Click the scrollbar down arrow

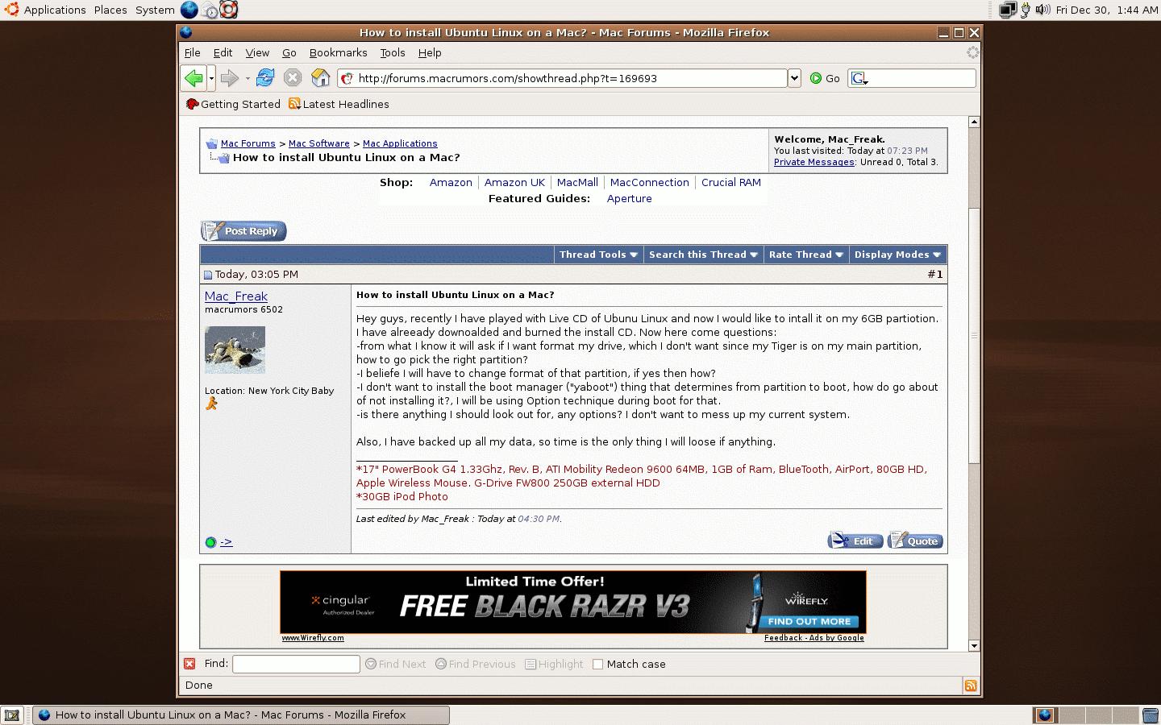(974, 645)
